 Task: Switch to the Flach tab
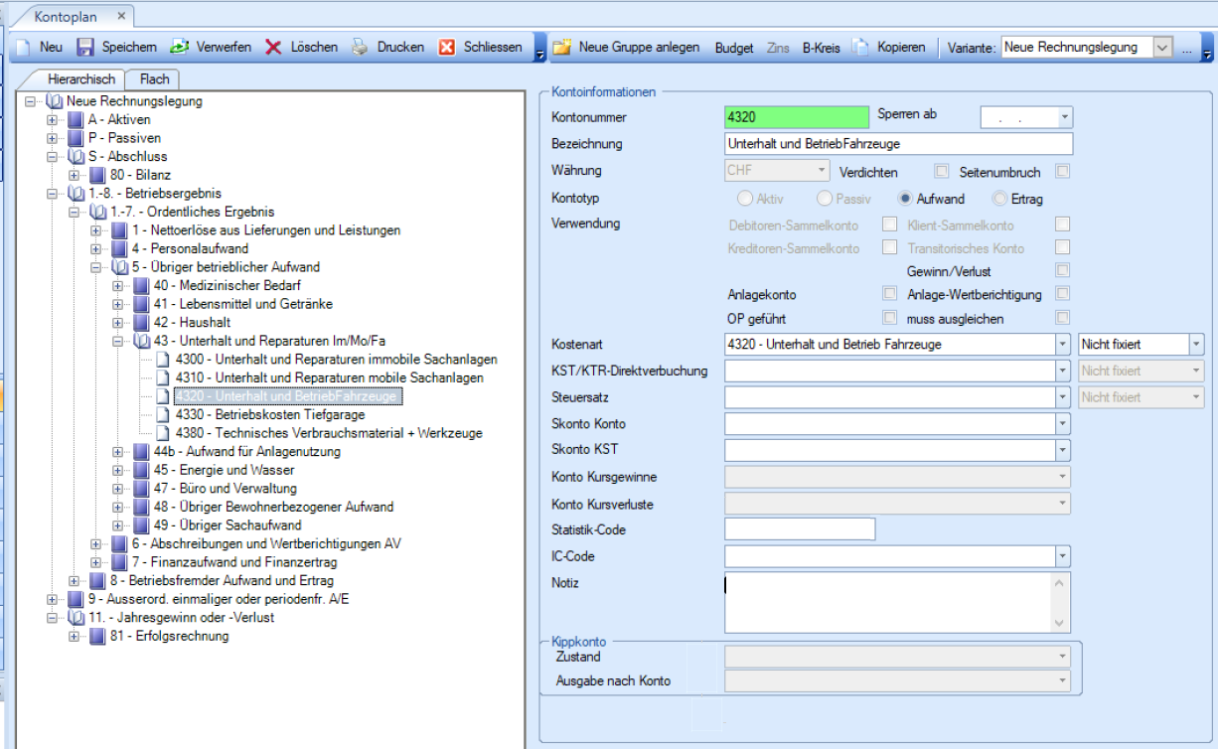click(x=154, y=79)
